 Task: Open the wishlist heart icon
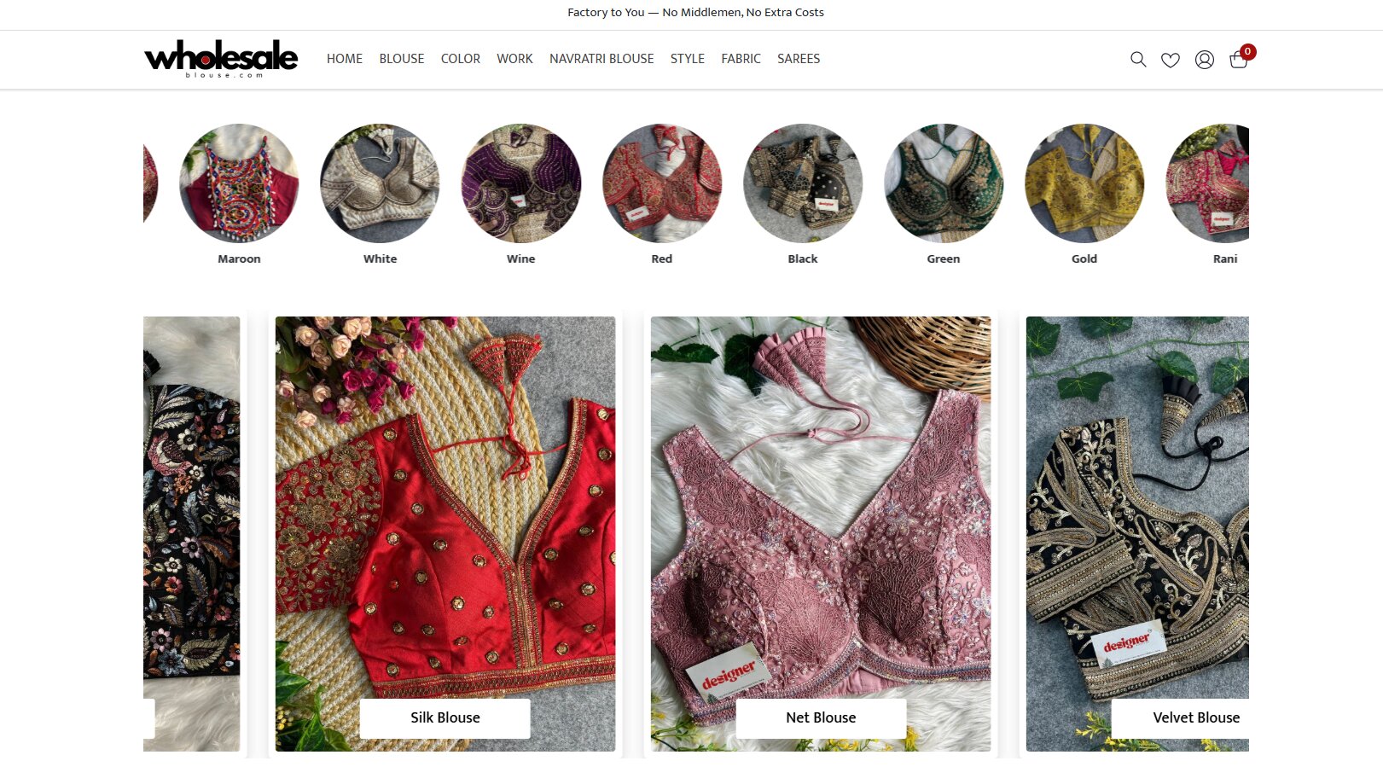coord(1171,60)
